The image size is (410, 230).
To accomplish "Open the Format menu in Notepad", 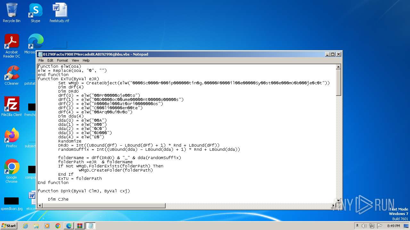I will click(62, 60).
